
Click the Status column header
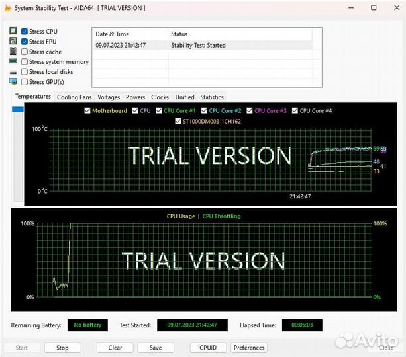point(240,34)
